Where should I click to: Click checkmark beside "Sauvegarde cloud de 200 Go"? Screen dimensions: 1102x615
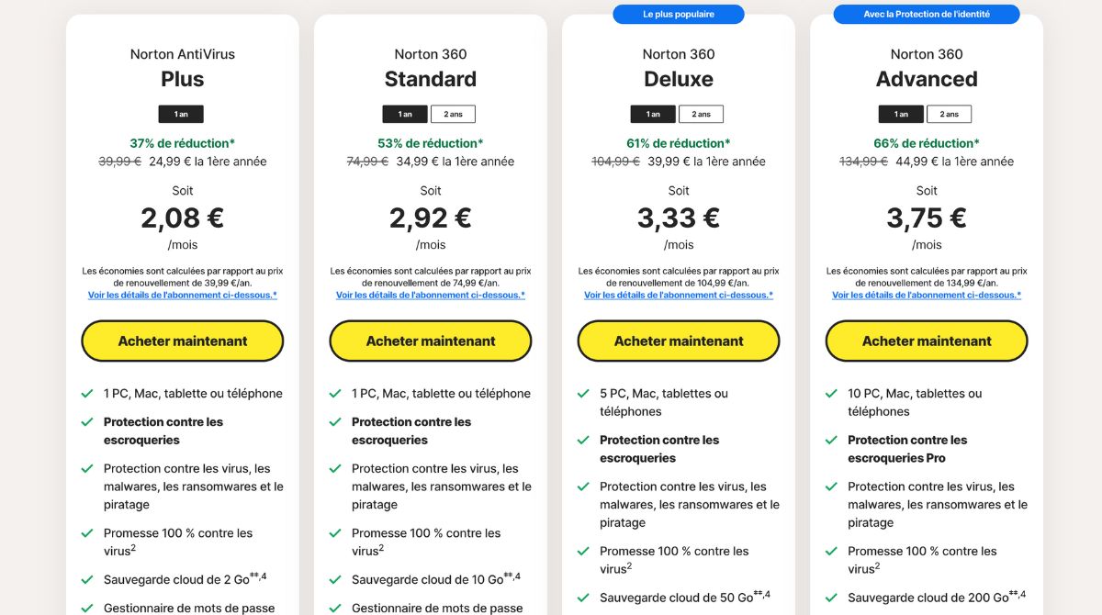832,598
